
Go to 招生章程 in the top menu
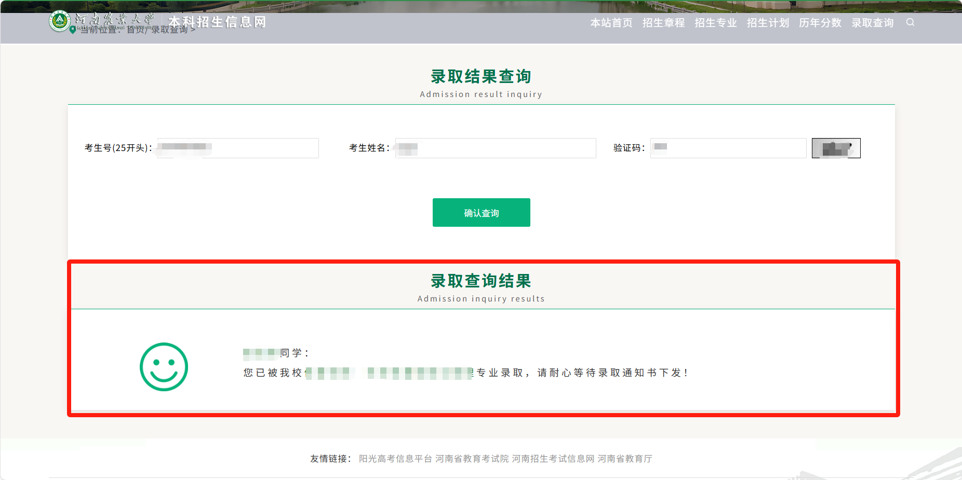[663, 23]
